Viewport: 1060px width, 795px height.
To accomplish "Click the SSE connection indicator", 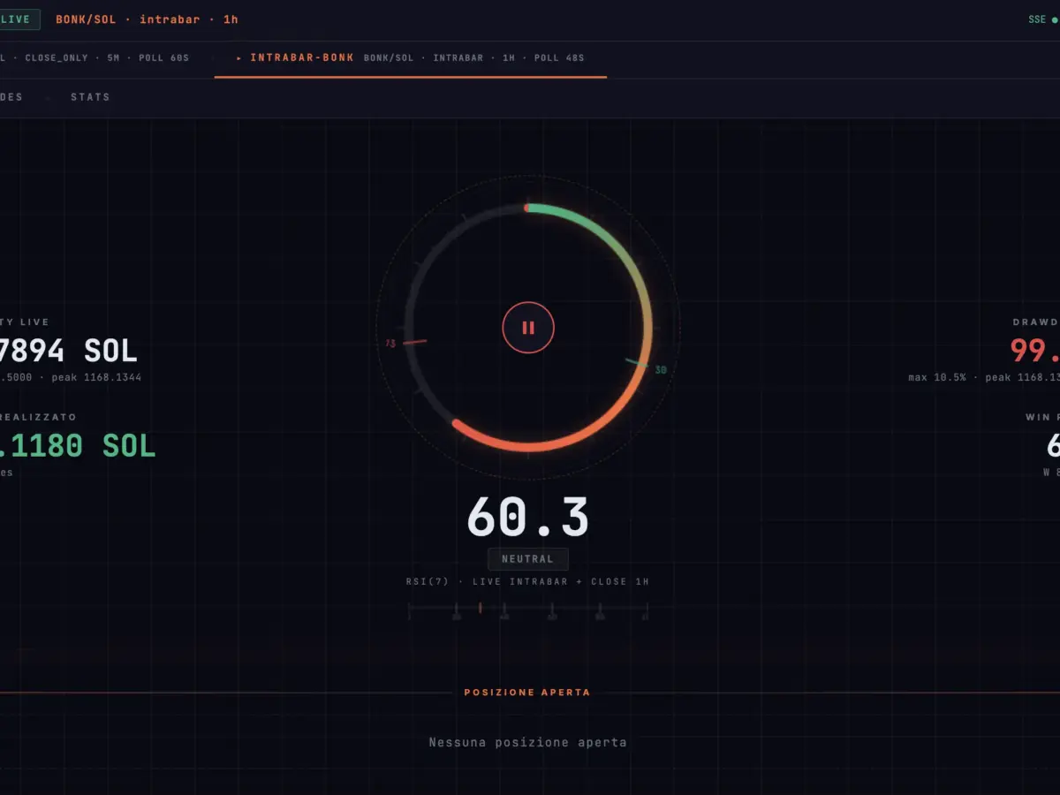I will click(1042, 19).
